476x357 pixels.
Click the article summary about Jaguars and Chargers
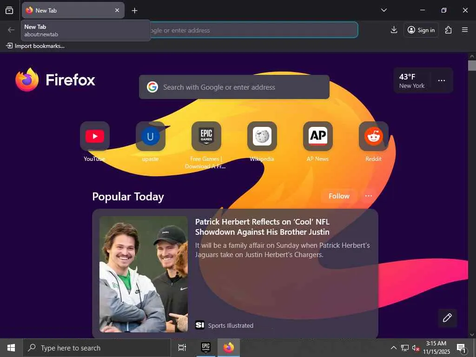pyautogui.click(x=282, y=250)
